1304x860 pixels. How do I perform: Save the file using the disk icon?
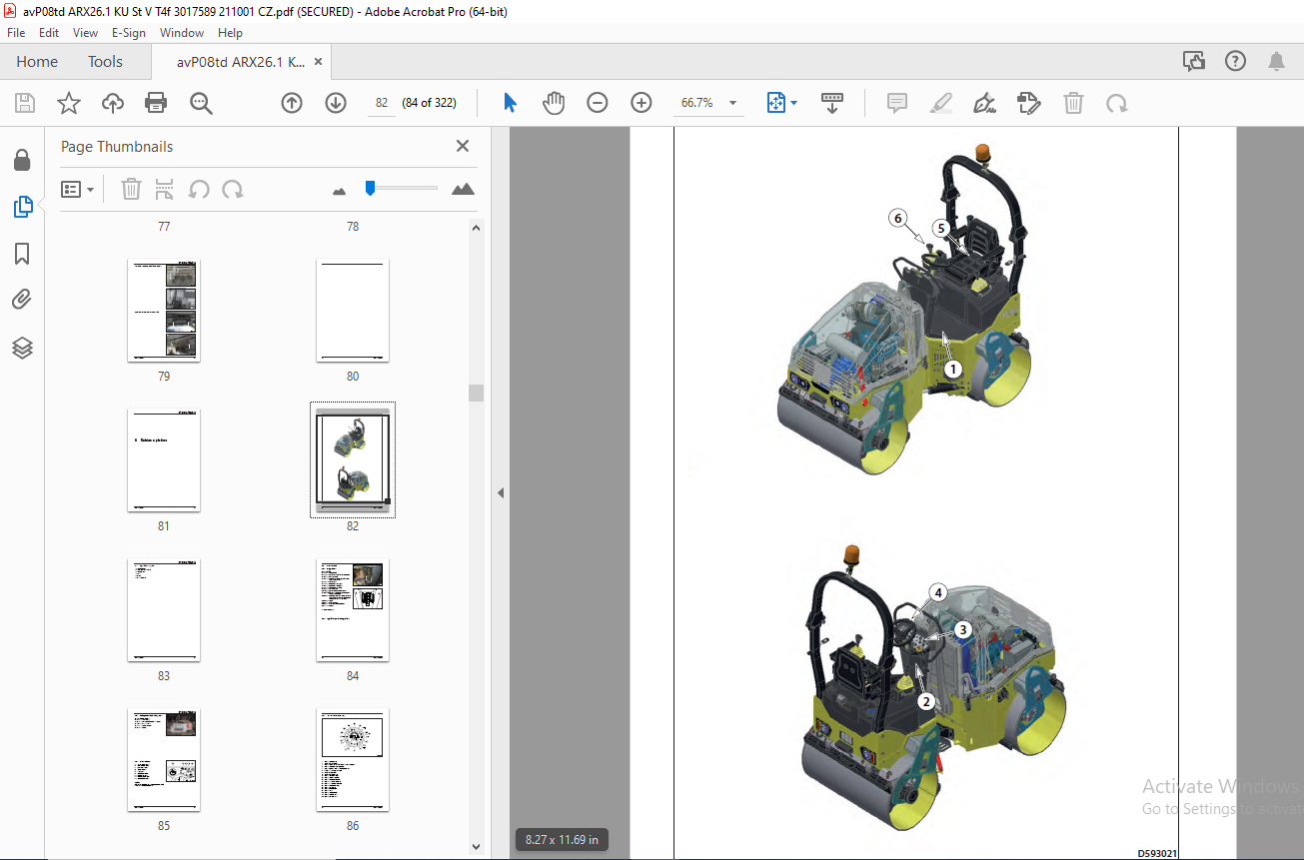[25, 103]
